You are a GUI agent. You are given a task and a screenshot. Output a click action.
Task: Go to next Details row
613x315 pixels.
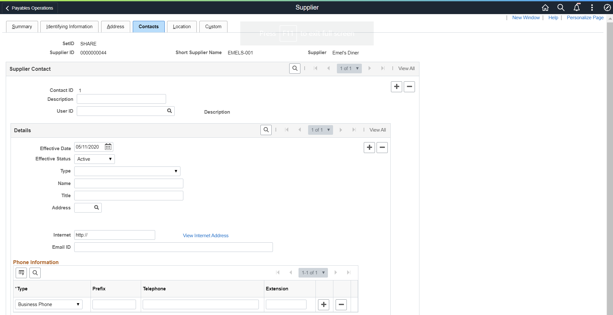(x=341, y=130)
